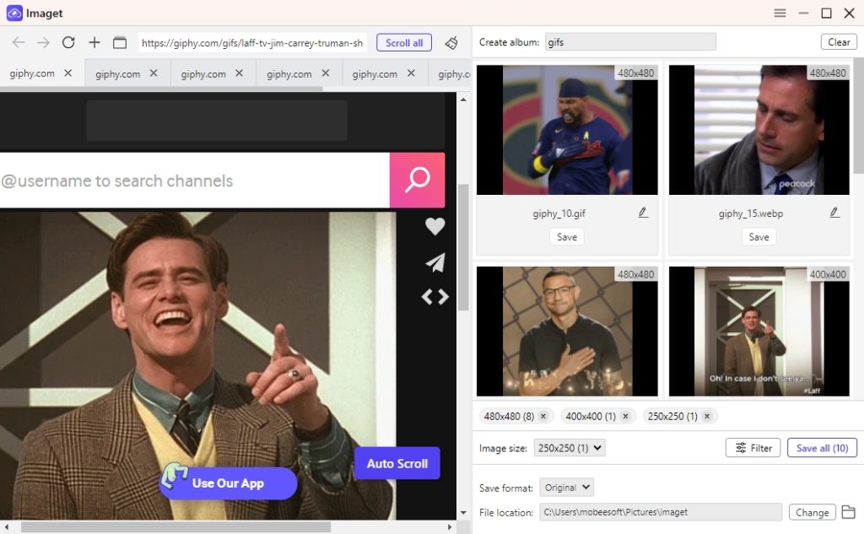864x534 pixels.
Task: Navigate back using the back arrow
Action: tap(18, 42)
